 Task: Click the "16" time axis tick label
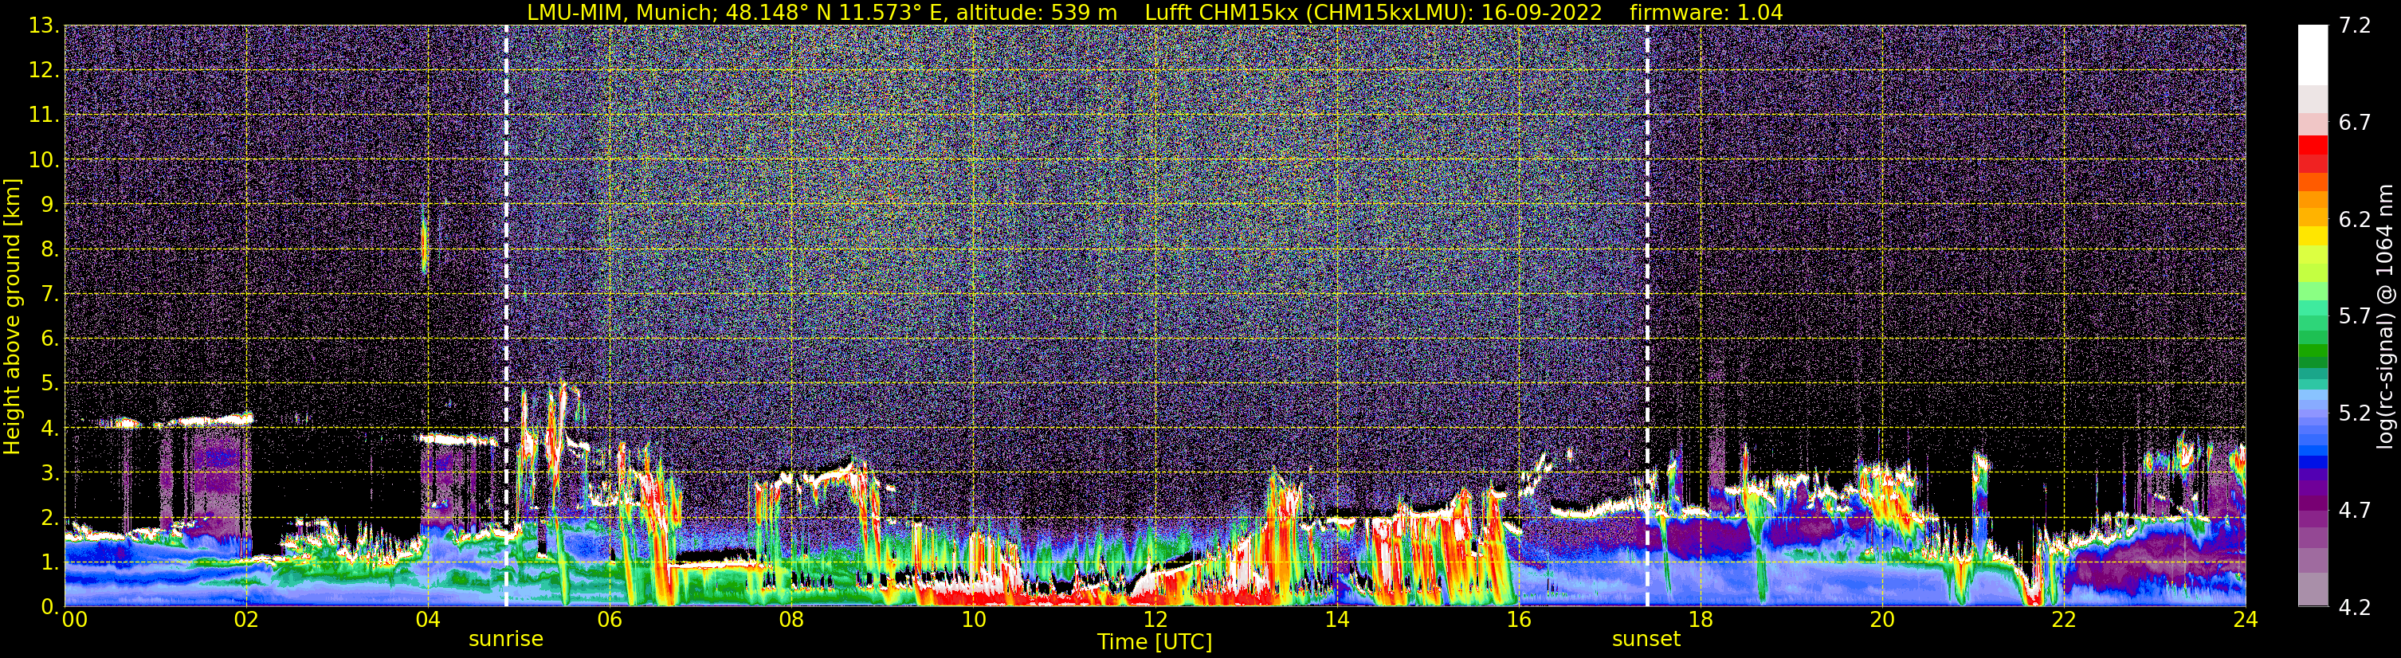[x=1518, y=620]
